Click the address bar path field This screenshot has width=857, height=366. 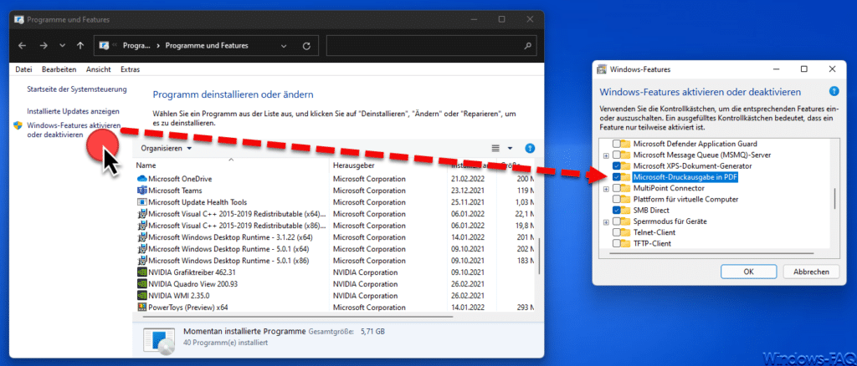coord(206,46)
